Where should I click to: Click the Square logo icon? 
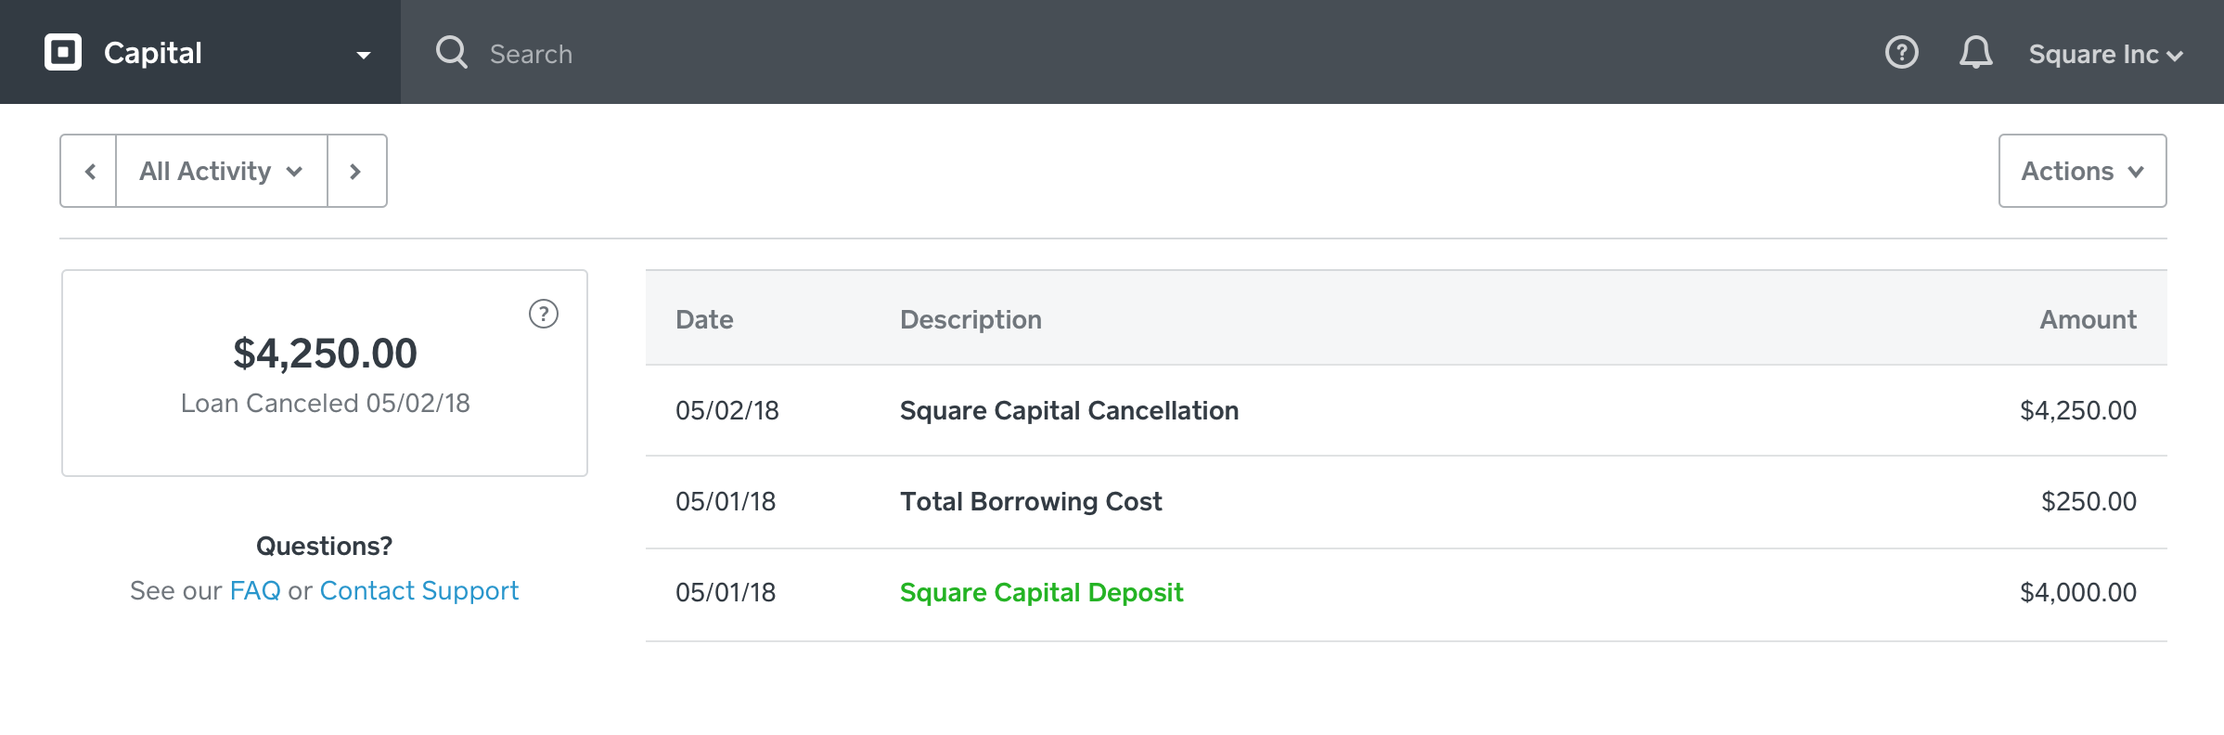click(63, 53)
